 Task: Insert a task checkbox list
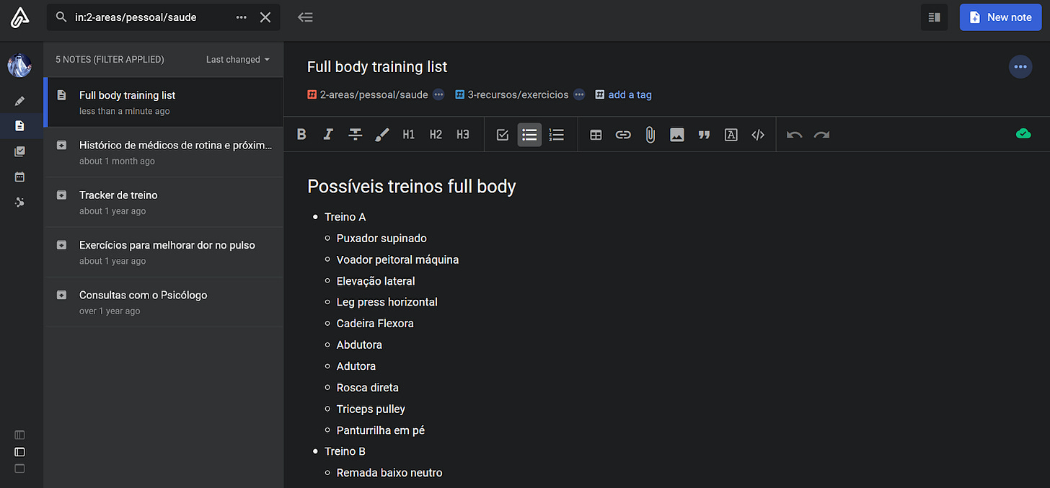(x=503, y=134)
